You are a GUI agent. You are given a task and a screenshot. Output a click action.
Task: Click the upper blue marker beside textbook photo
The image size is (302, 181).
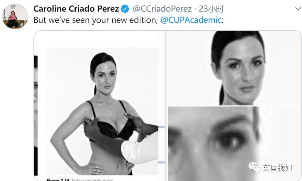tap(162, 127)
